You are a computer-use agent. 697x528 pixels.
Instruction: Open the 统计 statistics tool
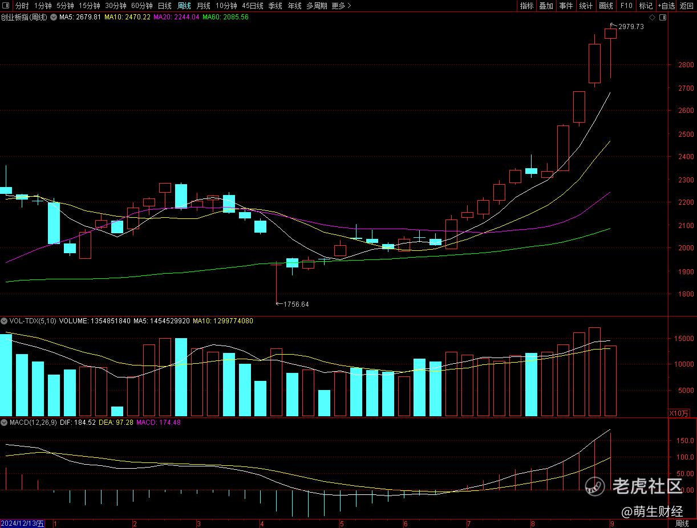point(586,6)
